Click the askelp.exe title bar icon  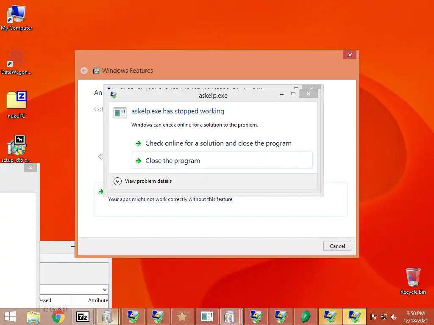point(114,95)
